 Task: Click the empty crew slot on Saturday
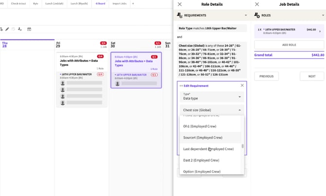coord(136,83)
